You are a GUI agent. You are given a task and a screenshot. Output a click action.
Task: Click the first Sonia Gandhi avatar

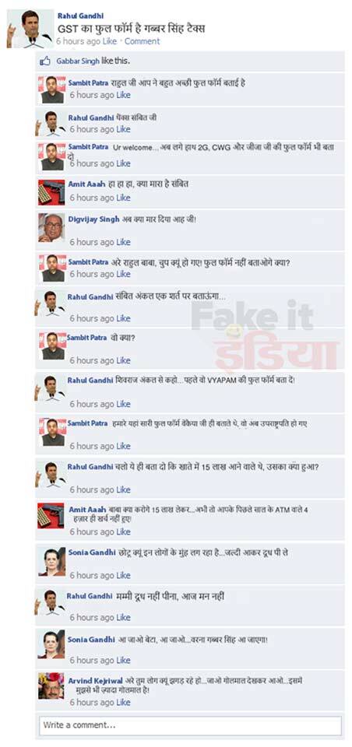point(51,561)
